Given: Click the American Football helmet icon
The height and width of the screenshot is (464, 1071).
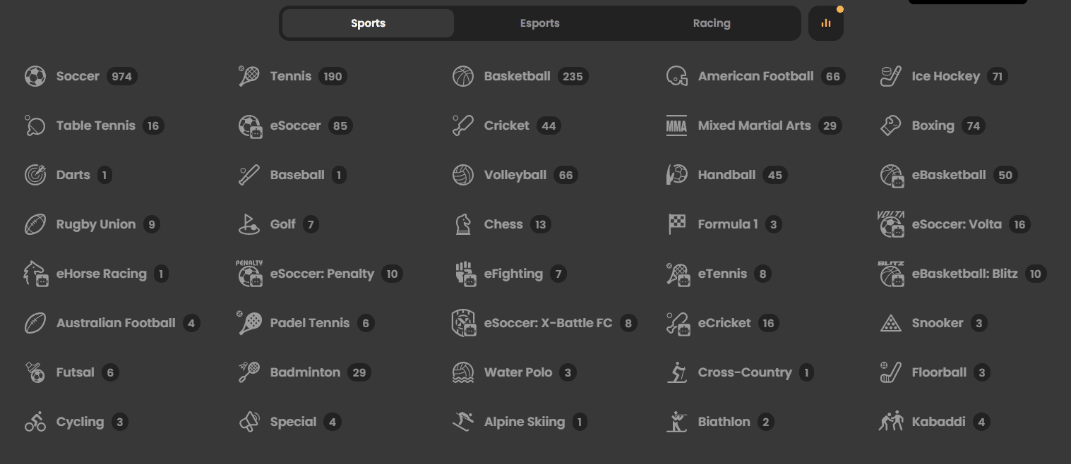Looking at the screenshot, I should [676, 75].
